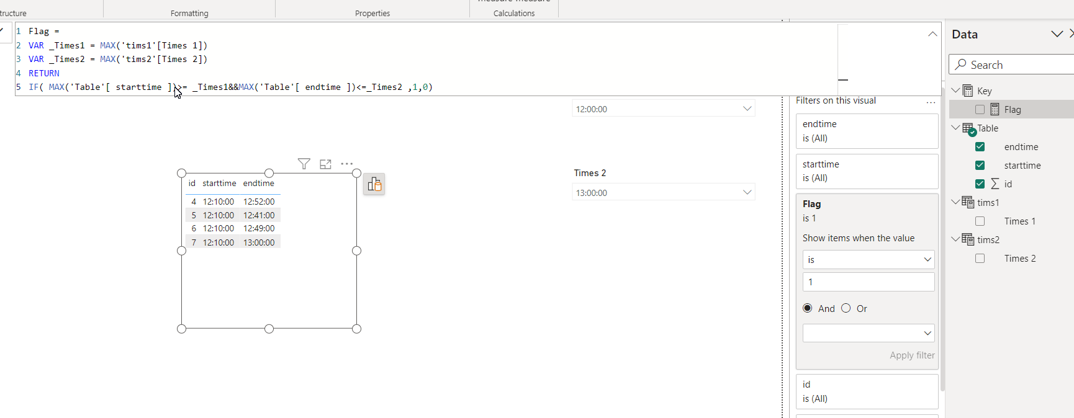Check the Times 2 field checkbox
1074x418 pixels.
[x=980, y=259]
